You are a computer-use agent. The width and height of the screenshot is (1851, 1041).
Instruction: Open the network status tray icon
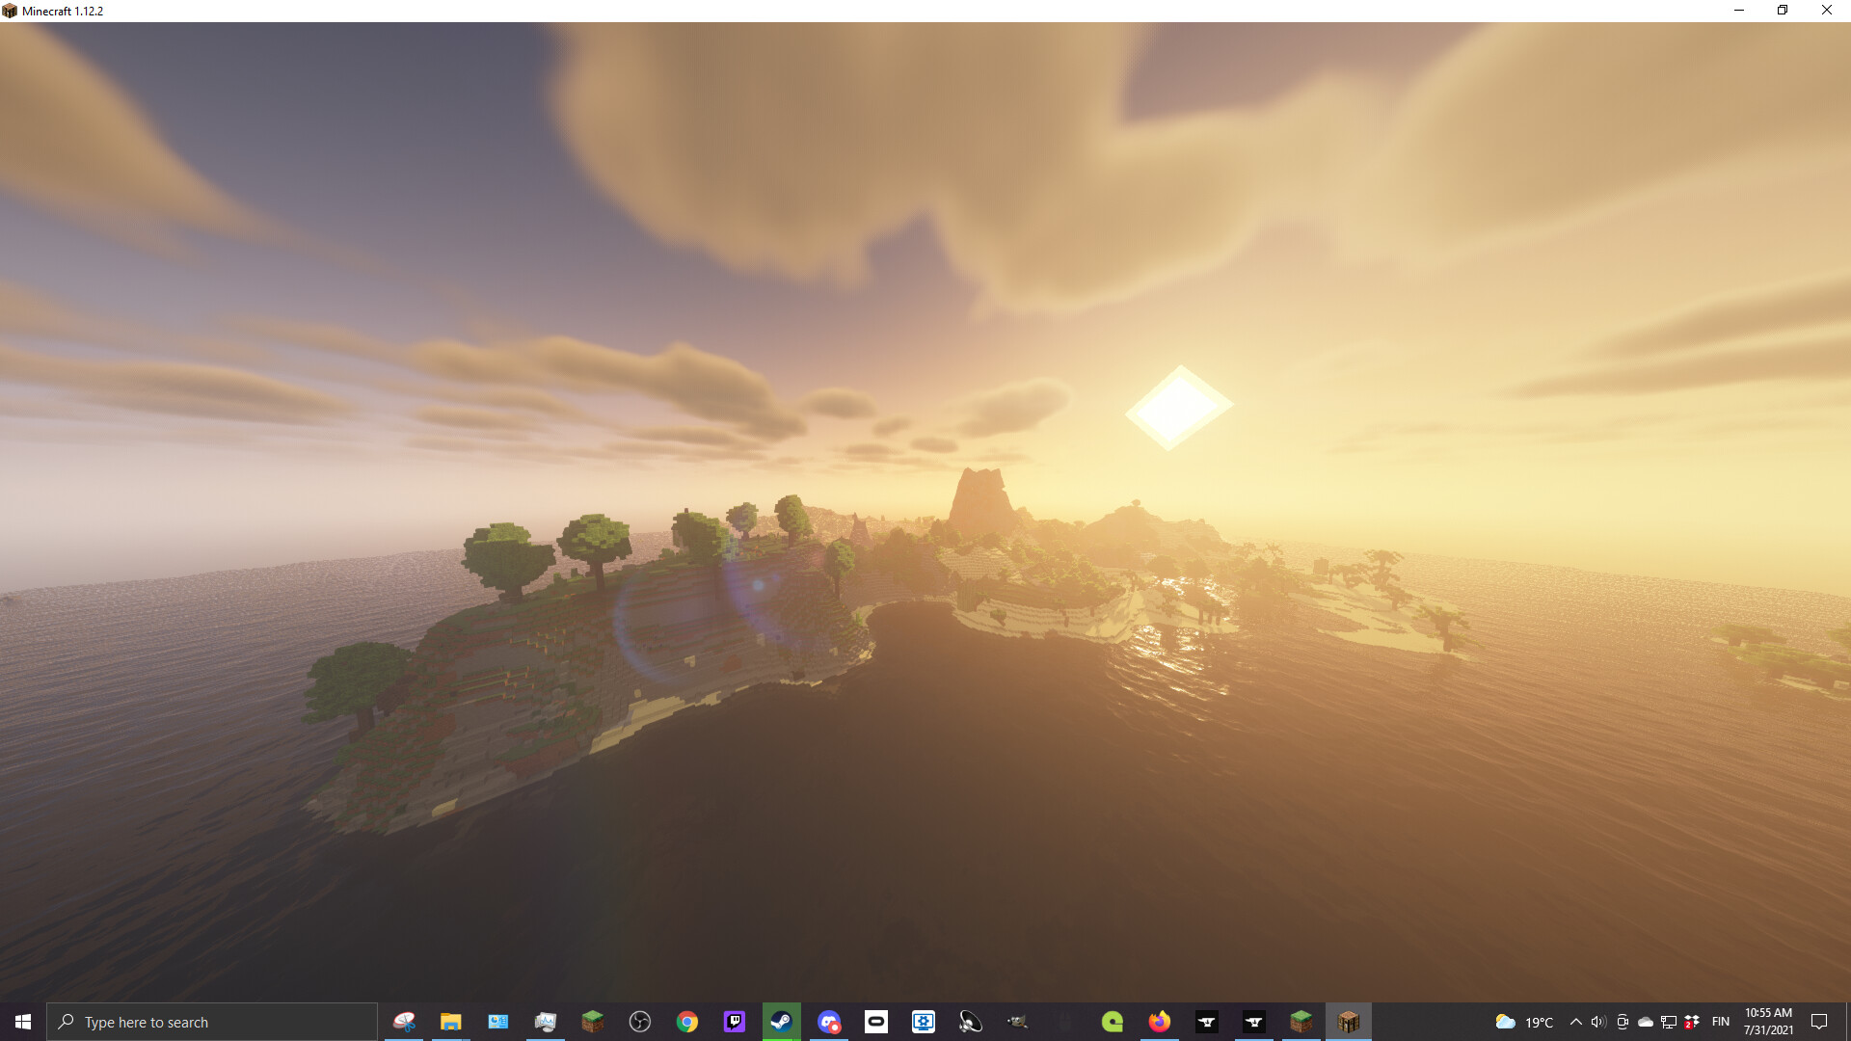1669,1022
